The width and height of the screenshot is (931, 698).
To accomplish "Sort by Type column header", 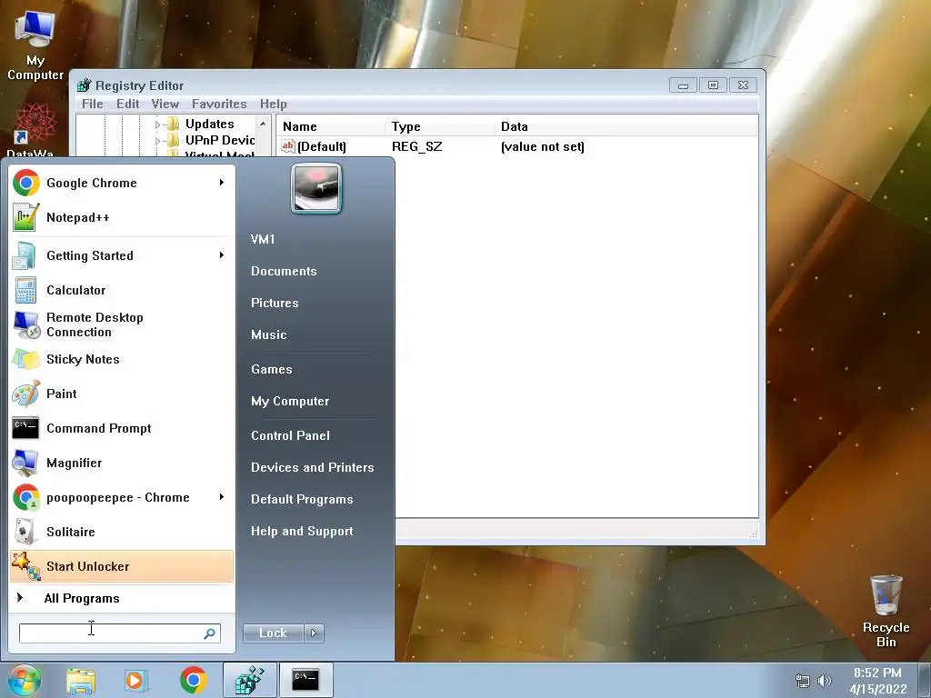I will coord(440,126).
